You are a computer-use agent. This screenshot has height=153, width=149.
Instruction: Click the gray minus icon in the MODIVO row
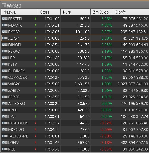pyautogui.click(x=6, y=129)
